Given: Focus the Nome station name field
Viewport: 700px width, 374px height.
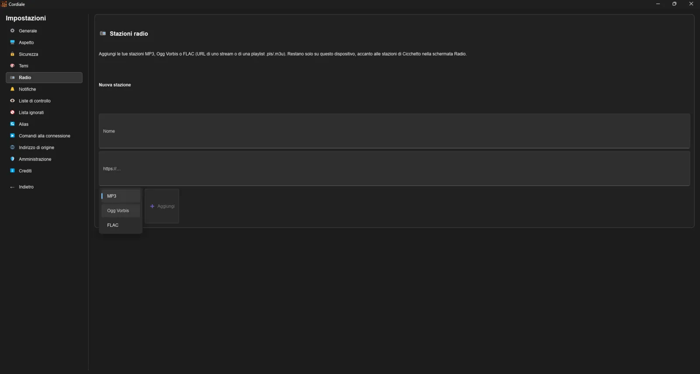Looking at the screenshot, I should (x=394, y=131).
